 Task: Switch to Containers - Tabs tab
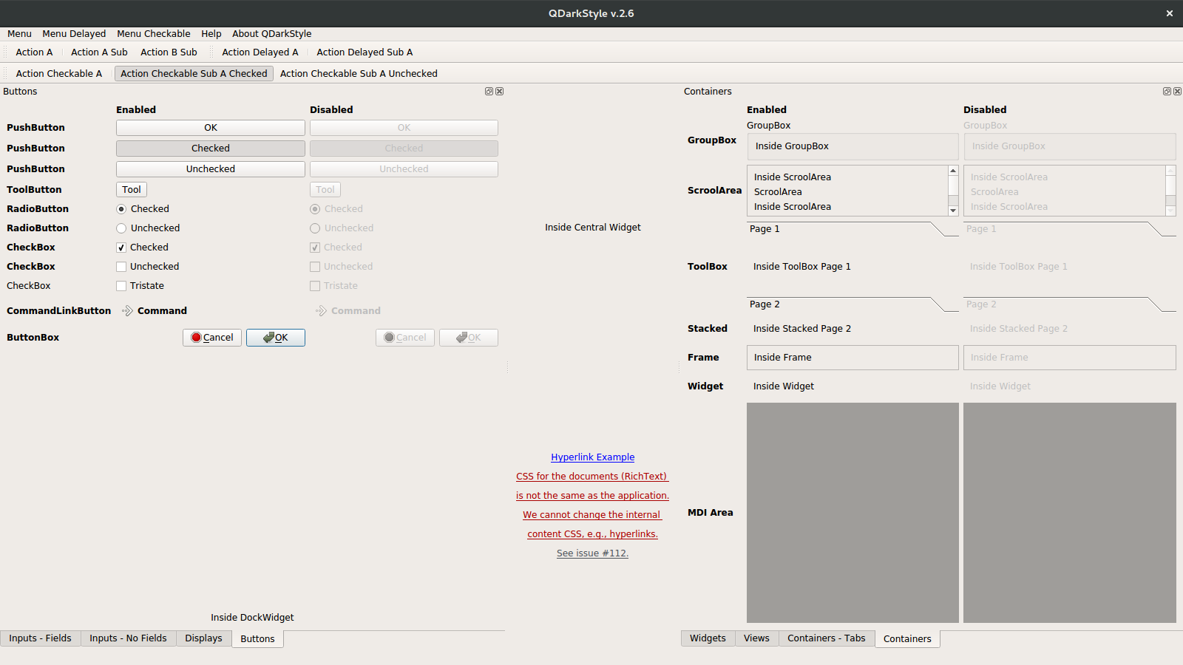[x=827, y=638]
